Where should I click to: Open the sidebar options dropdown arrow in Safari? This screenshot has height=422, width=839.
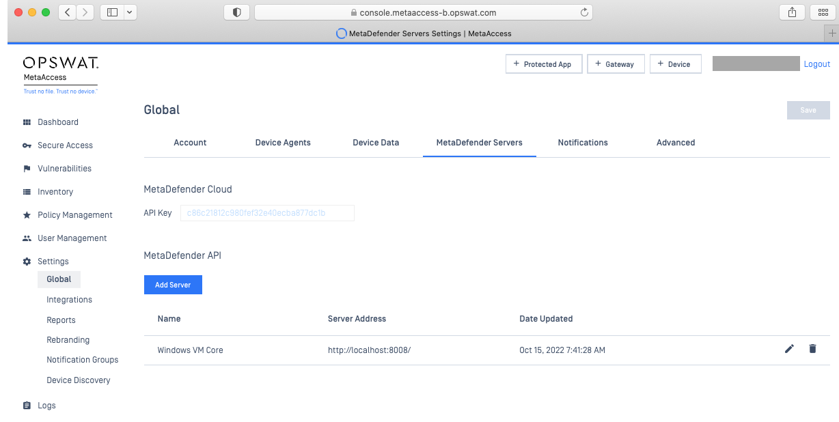(x=130, y=12)
